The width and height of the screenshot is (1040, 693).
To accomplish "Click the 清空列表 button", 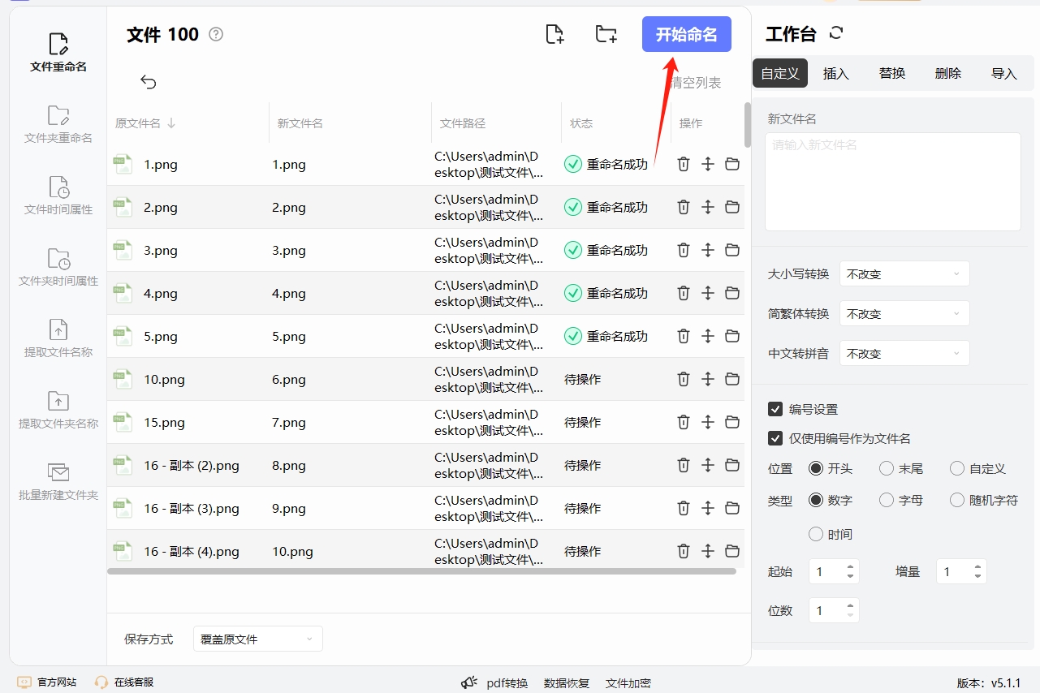I will 696,82.
